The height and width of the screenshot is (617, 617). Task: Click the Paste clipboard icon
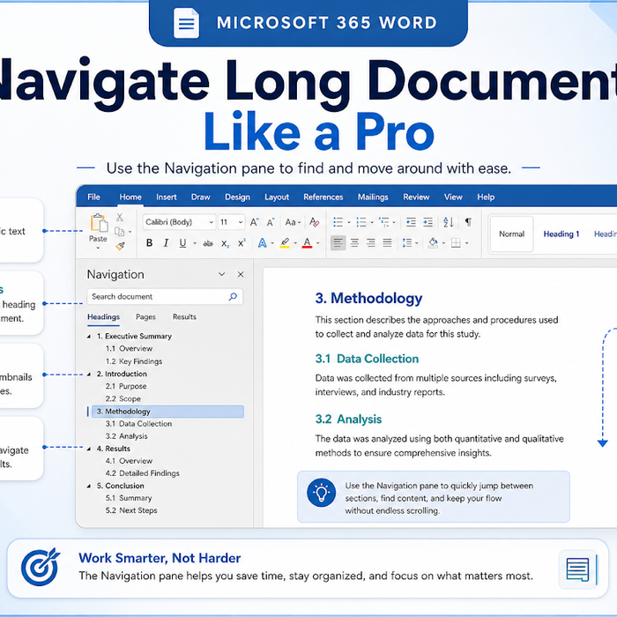point(99,223)
